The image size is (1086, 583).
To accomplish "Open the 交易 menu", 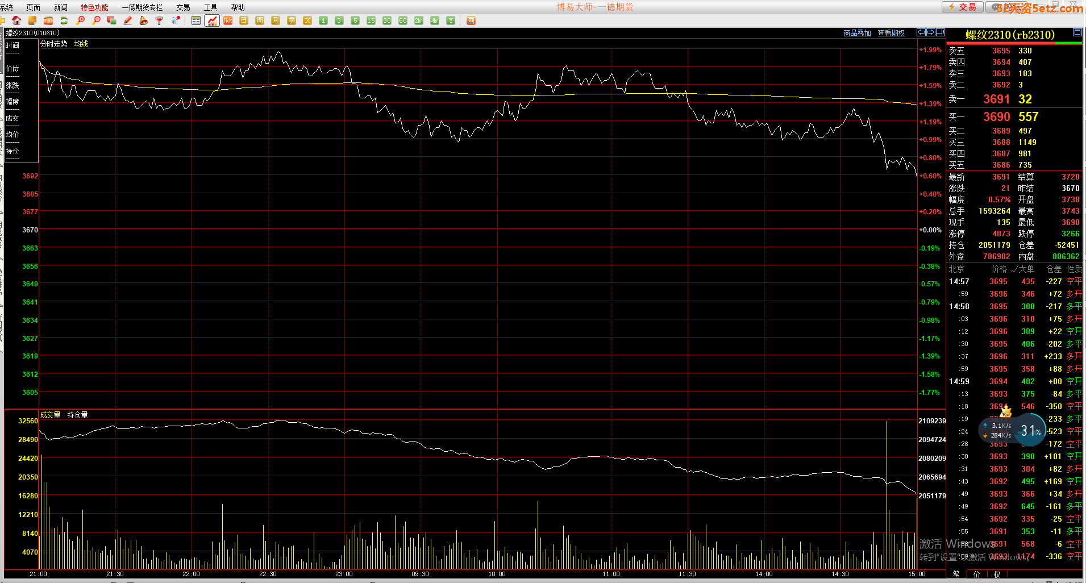I will (183, 7).
